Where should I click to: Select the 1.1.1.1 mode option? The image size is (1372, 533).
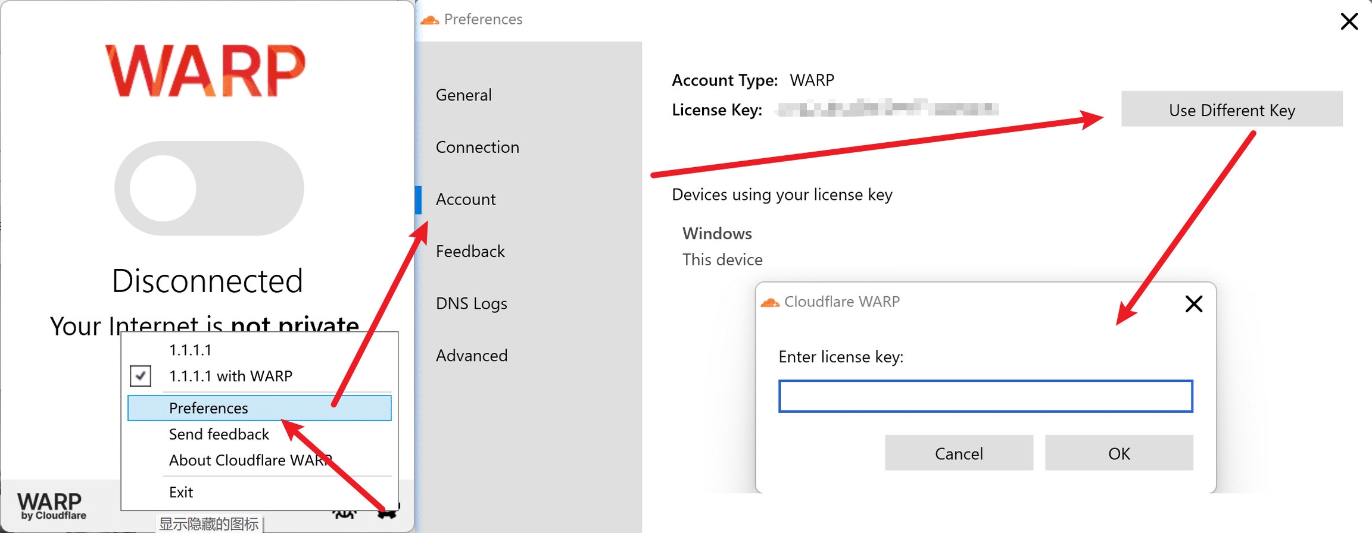[191, 350]
